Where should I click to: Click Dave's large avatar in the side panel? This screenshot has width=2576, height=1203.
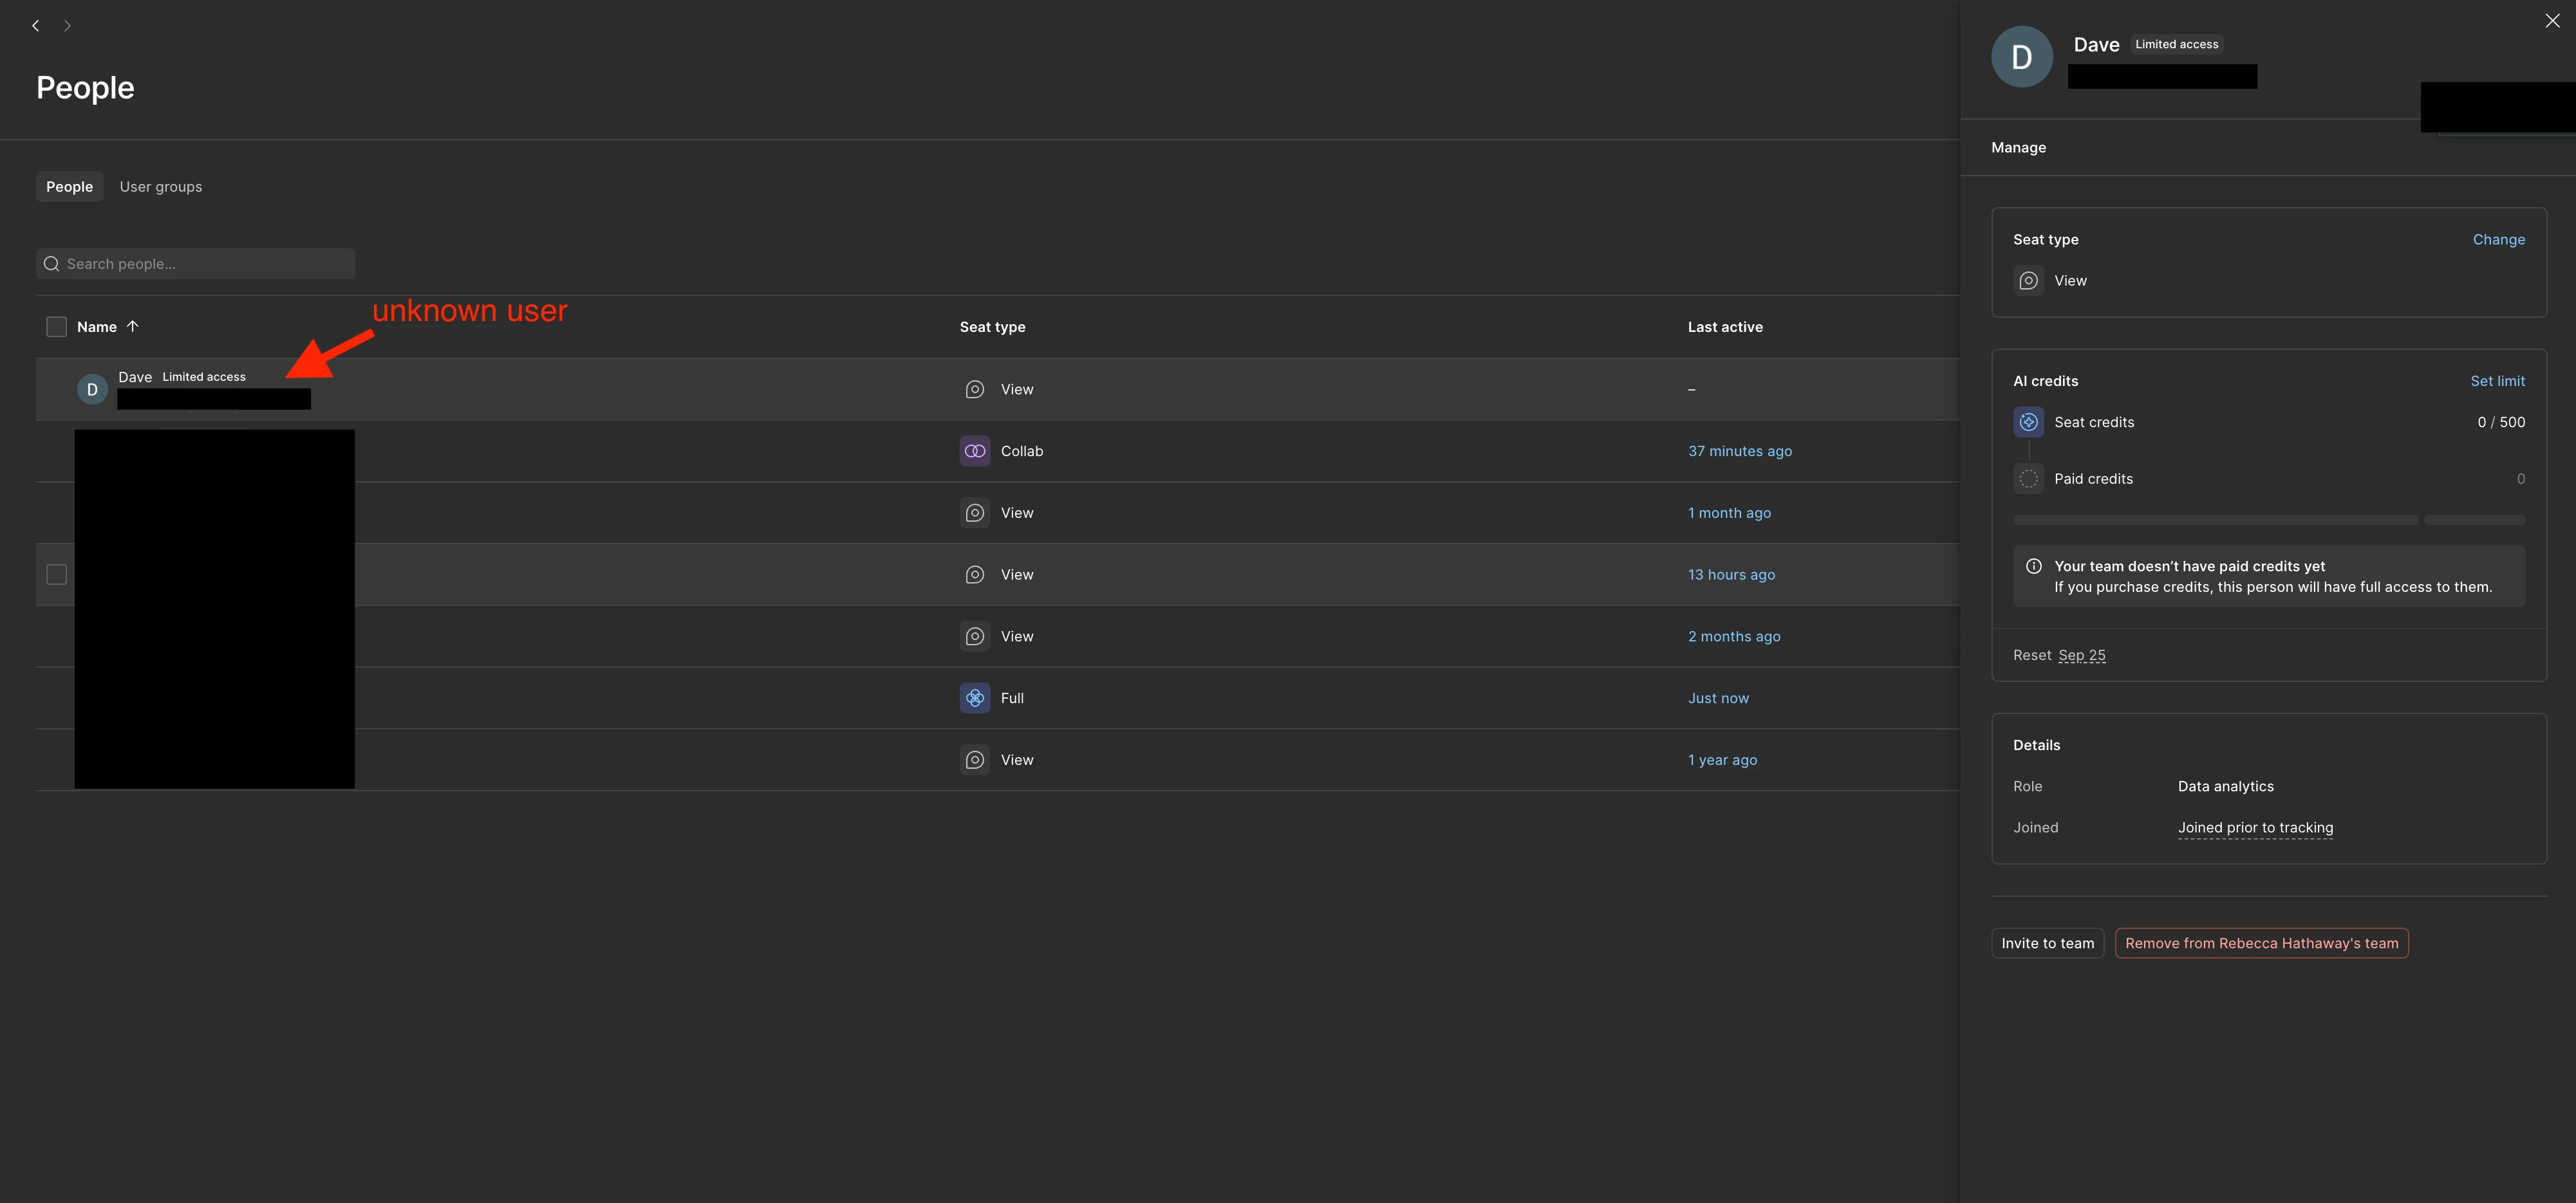(x=2022, y=57)
